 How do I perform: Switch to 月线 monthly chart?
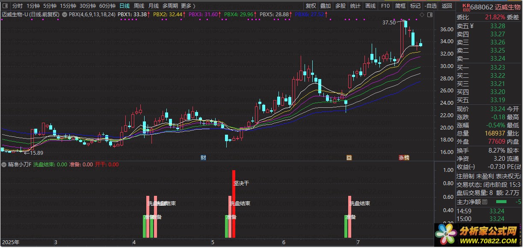pyautogui.click(x=154, y=6)
